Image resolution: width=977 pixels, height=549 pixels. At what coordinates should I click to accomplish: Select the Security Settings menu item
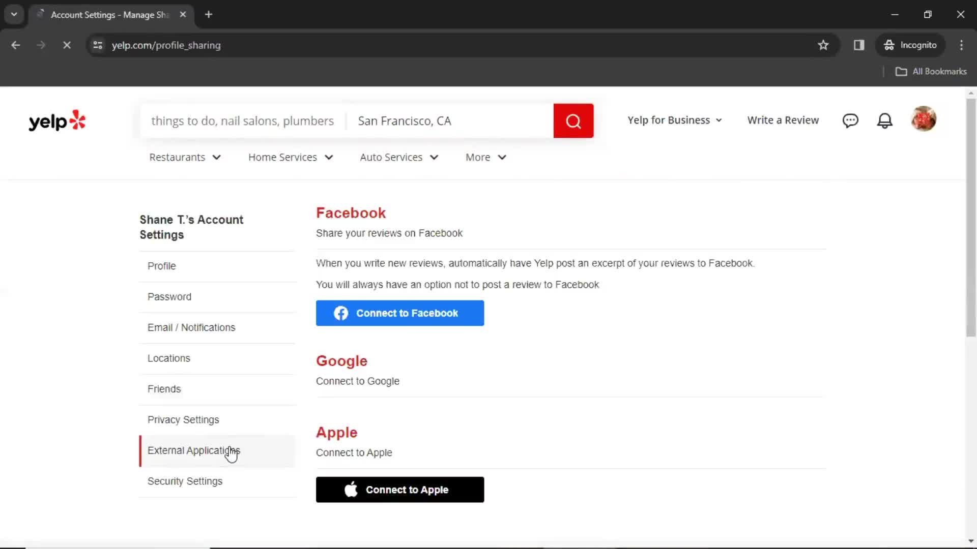tap(185, 480)
